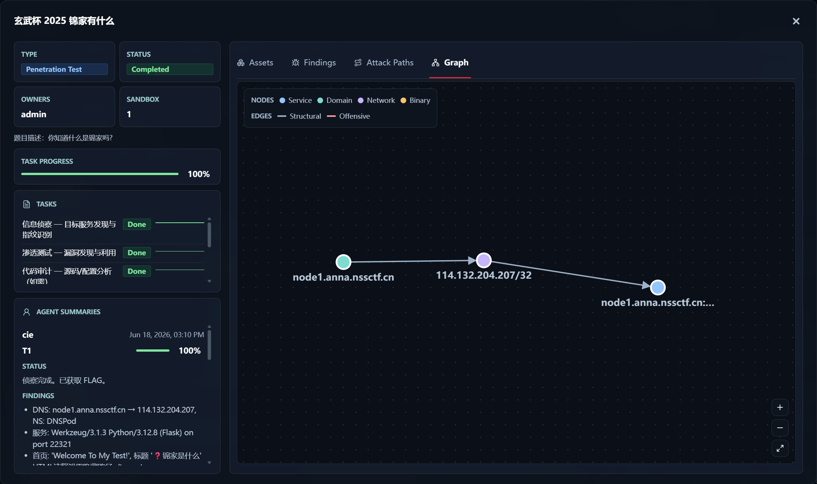Click the task progress bar
This screenshot has width=817, height=484.
click(x=100, y=174)
